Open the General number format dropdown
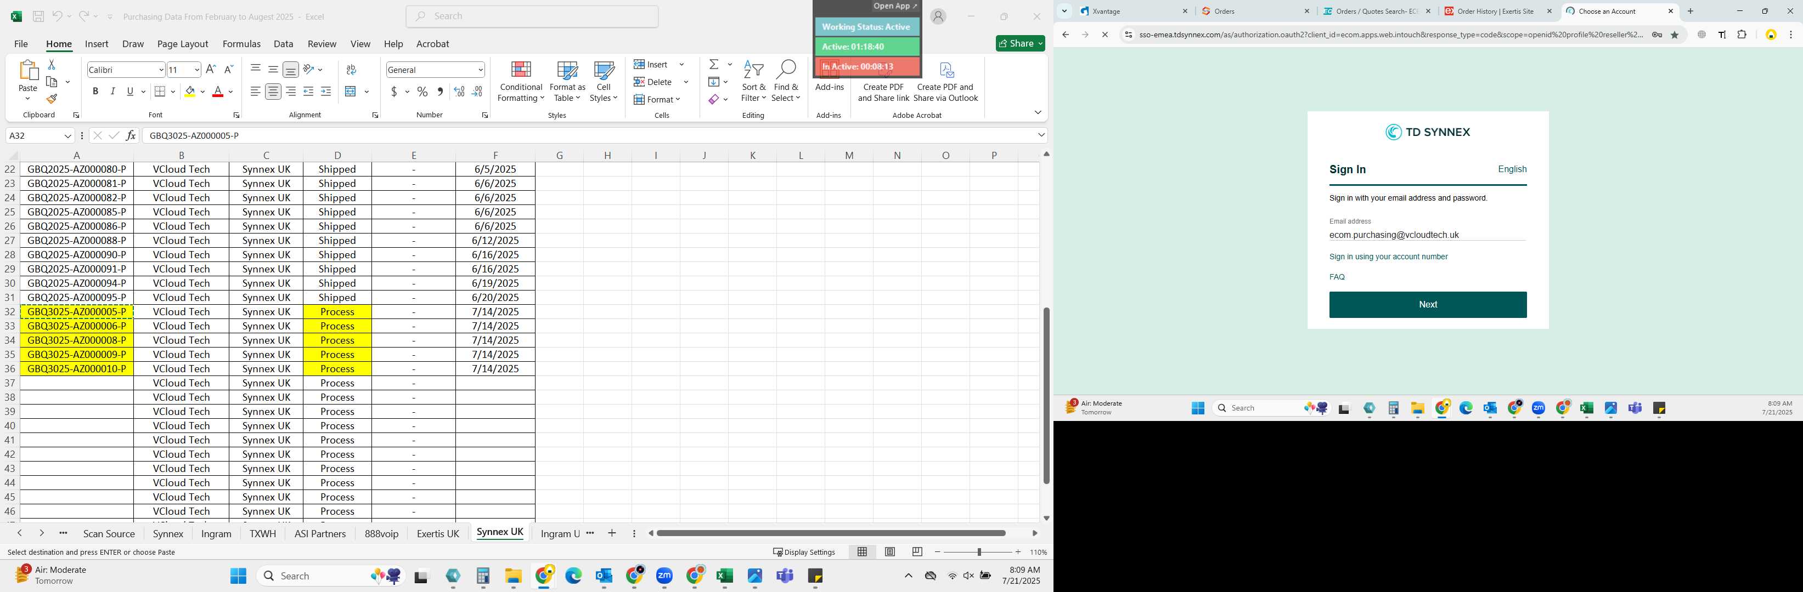Image resolution: width=1803 pixels, height=592 pixels. click(481, 70)
